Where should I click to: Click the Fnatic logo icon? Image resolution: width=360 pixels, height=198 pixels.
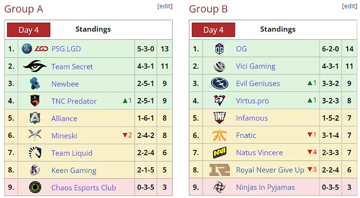pos(219,135)
